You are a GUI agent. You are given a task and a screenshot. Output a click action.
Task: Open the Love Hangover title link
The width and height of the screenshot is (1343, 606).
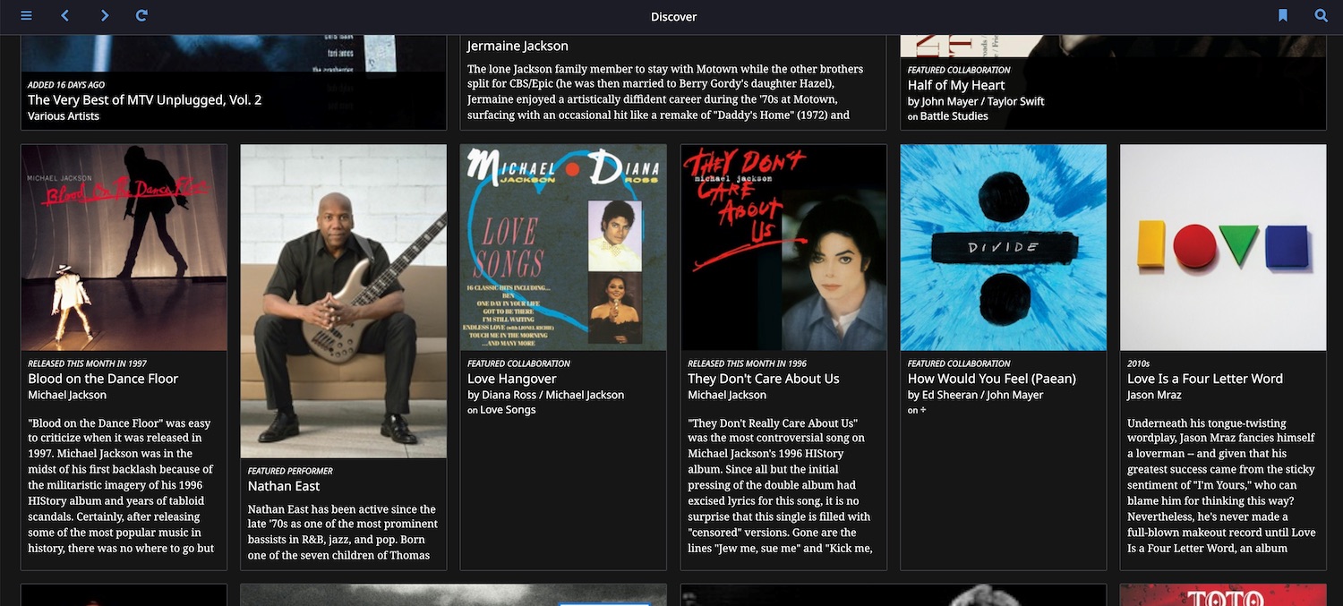[511, 379]
